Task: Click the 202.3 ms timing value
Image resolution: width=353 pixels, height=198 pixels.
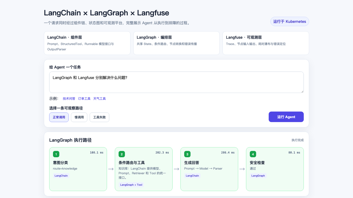Action: coord(162,153)
